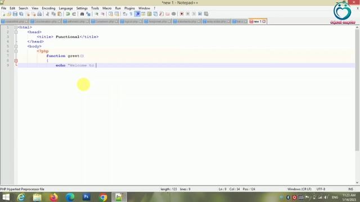The image size is (360, 202).
Task: Click the Save All toolbar icon
Action: pyautogui.click(x=21, y=14)
